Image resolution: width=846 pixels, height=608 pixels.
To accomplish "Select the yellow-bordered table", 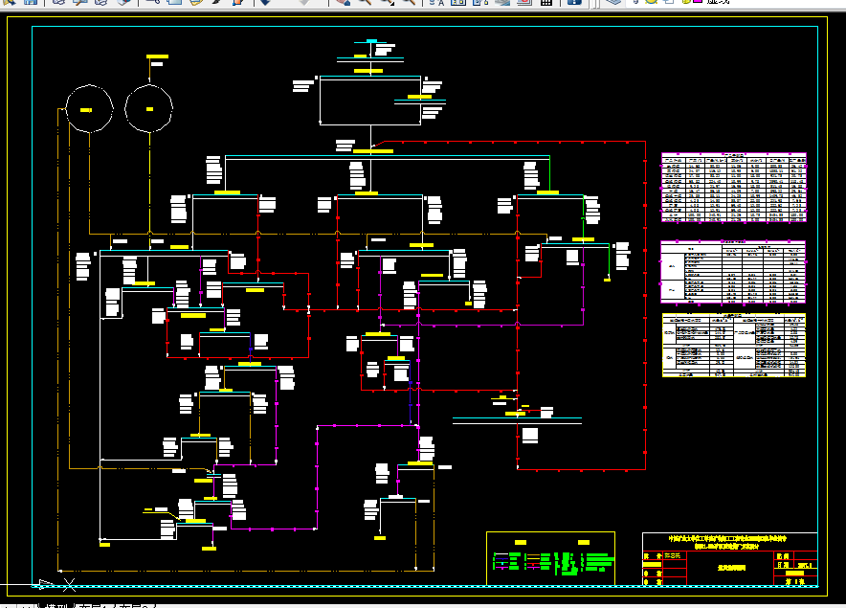I will (734, 345).
